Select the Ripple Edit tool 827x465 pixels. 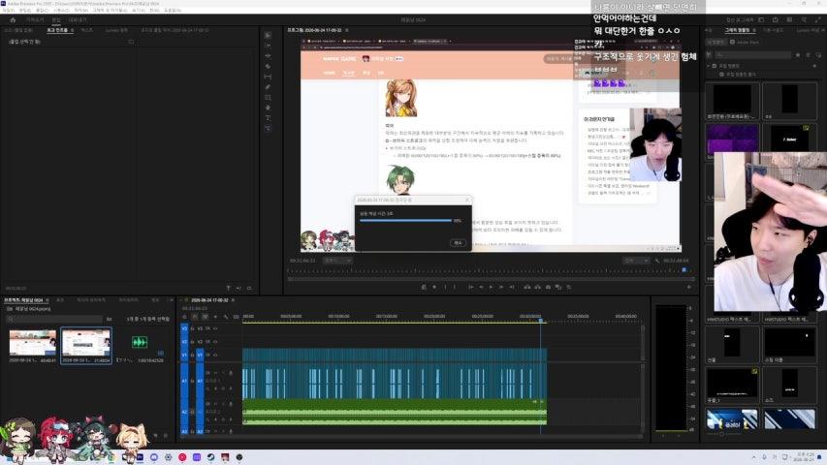[268, 56]
